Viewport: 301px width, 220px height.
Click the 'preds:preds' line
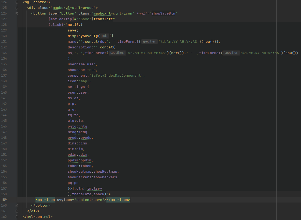(81, 138)
